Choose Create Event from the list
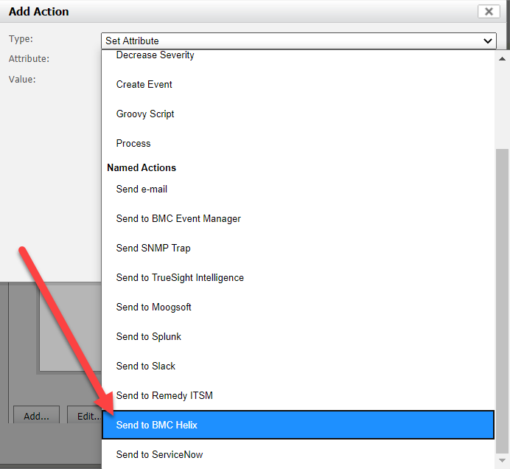The image size is (510, 469). 298,85
